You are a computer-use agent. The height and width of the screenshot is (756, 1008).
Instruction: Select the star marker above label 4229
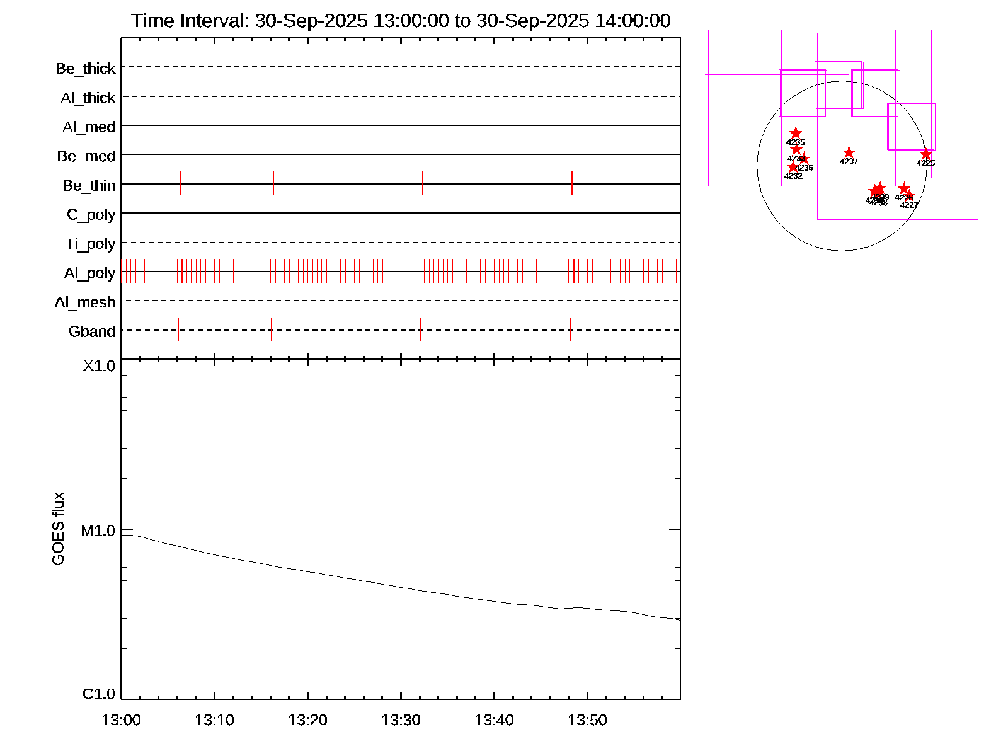(x=880, y=188)
